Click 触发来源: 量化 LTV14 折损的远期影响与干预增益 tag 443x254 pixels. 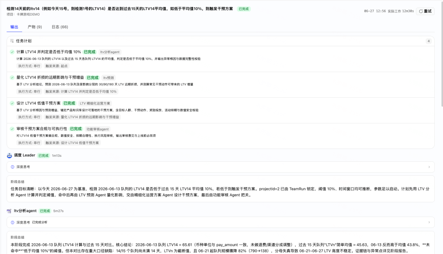pos(82,117)
